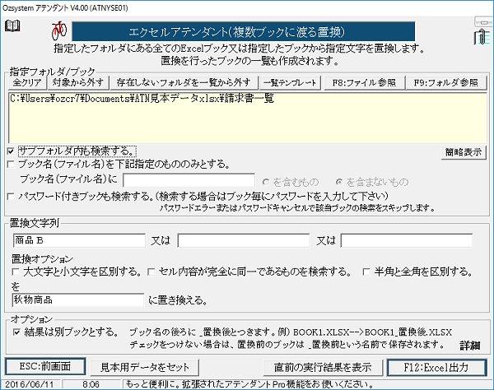
Task: Select the 請求書一覧 folder path entry
Action: point(142,99)
